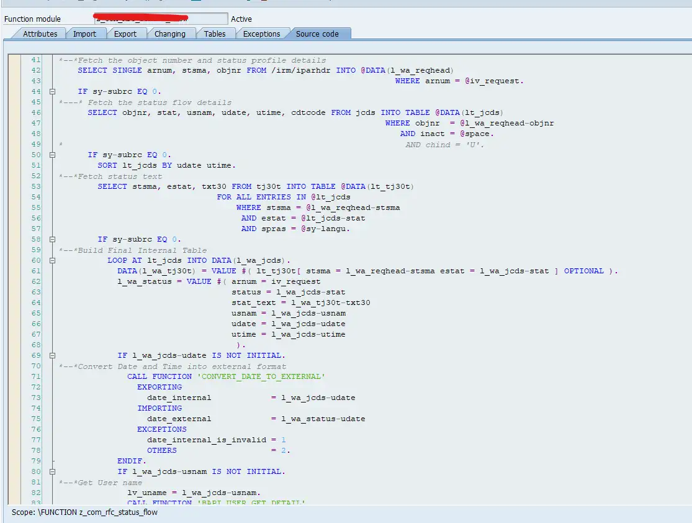Click the Active status label

tap(243, 19)
